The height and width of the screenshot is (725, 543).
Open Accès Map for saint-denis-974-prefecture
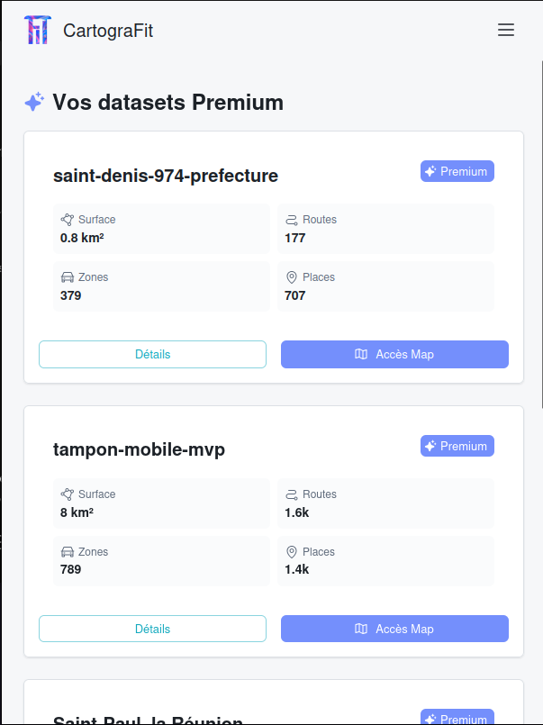[394, 354]
